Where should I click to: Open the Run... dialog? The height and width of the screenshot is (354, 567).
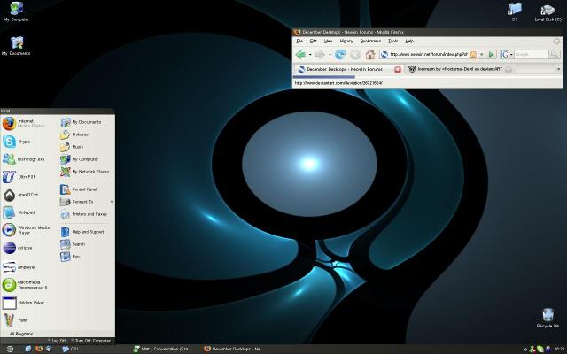point(72,257)
